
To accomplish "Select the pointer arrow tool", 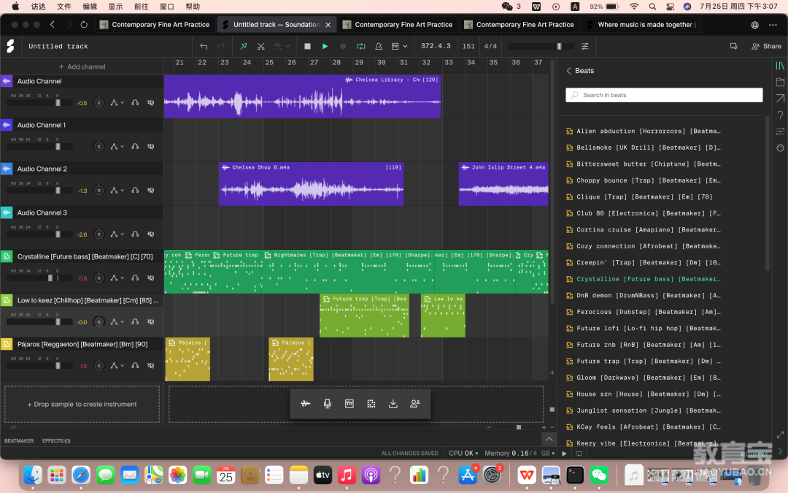I will pos(244,46).
